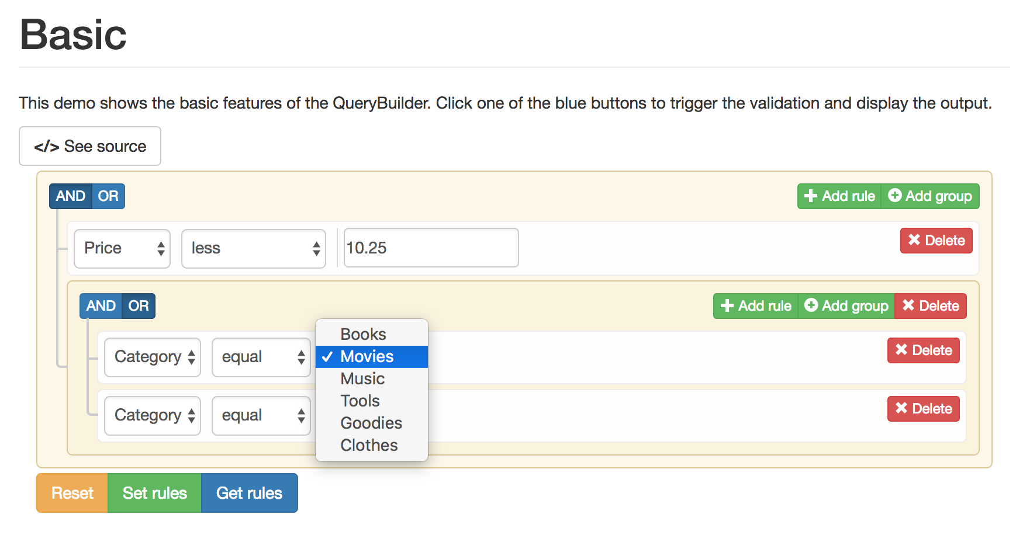The width and height of the screenshot is (1016, 549).
Task: Click the circled-plus icon on top Add group
Action: coord(894,196)
